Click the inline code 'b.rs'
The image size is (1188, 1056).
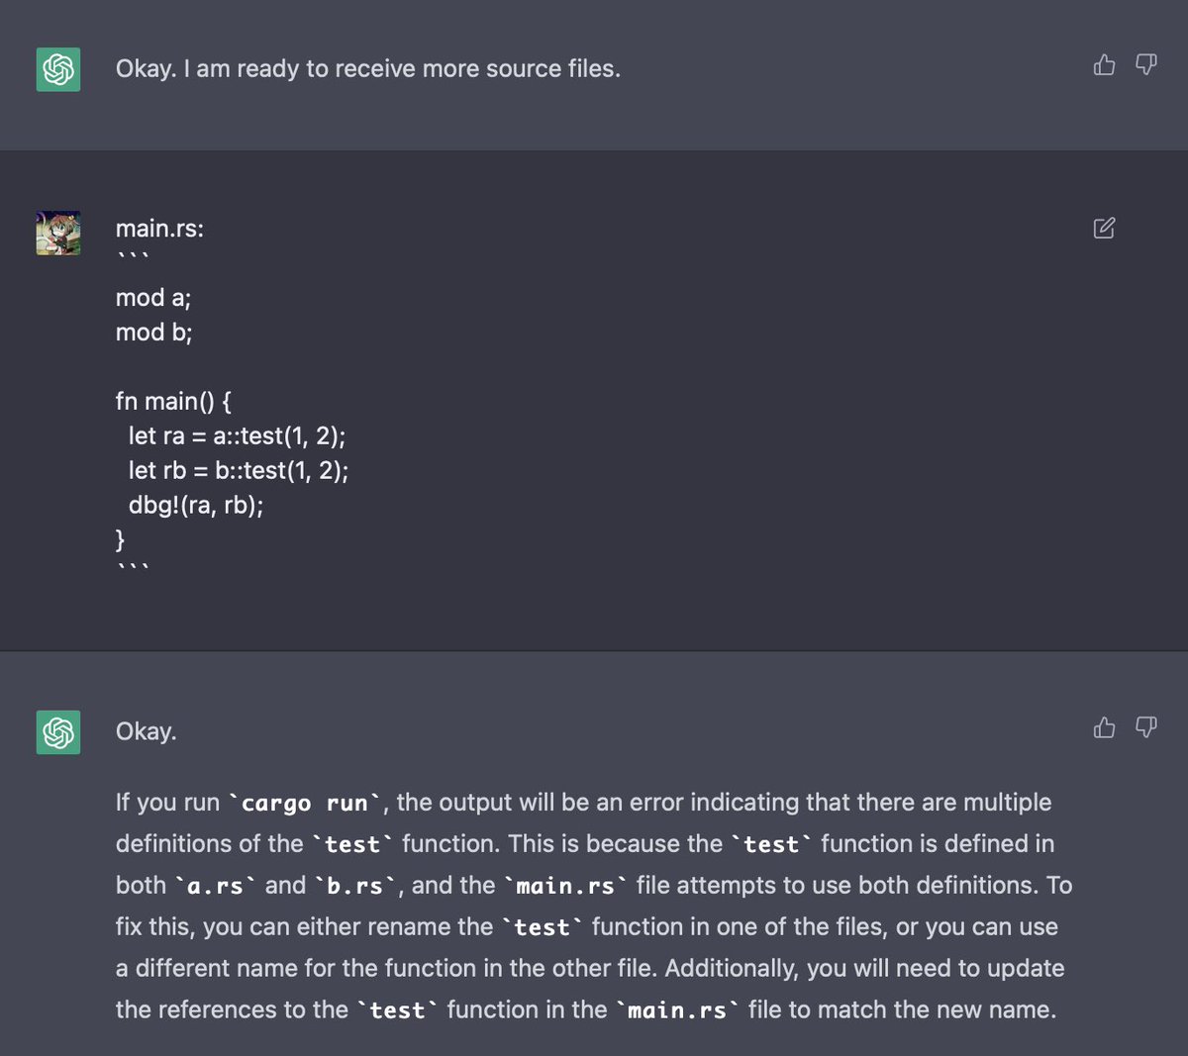click(354, 886)
